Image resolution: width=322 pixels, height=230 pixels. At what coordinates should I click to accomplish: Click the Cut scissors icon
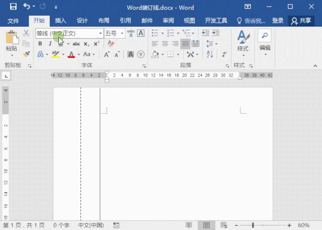click(27, 33)
